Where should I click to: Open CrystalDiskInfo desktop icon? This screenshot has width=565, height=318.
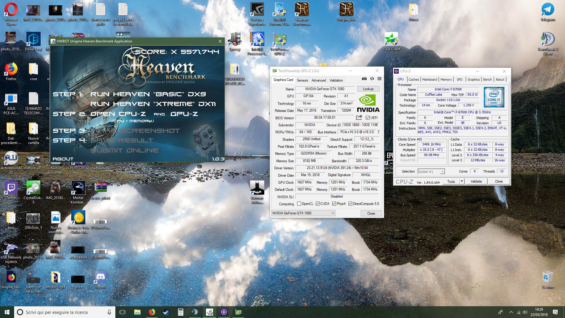pyautogui.click(x=33, y=192)
